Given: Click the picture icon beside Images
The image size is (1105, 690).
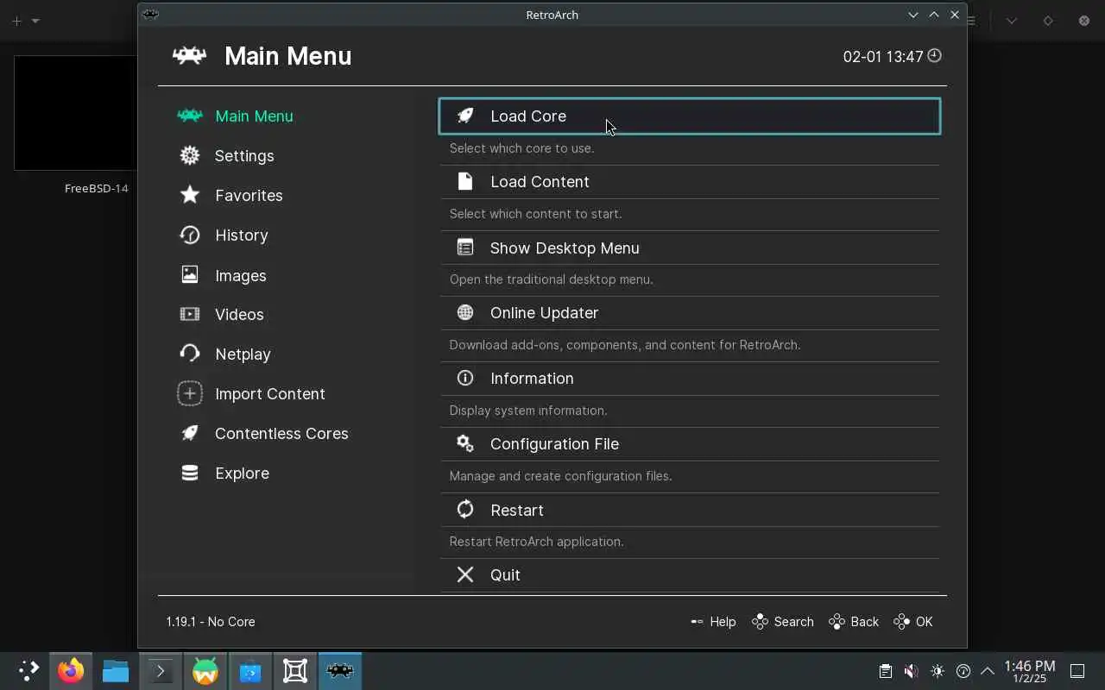Looking at the screenshot, I should pos(190,275).
